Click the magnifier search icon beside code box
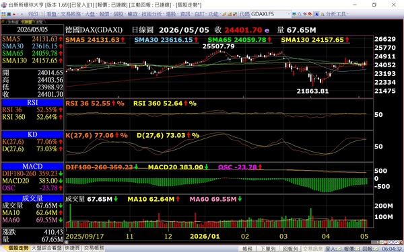The width and height of the screenshot is (404, 252). [x=300, y=14]
